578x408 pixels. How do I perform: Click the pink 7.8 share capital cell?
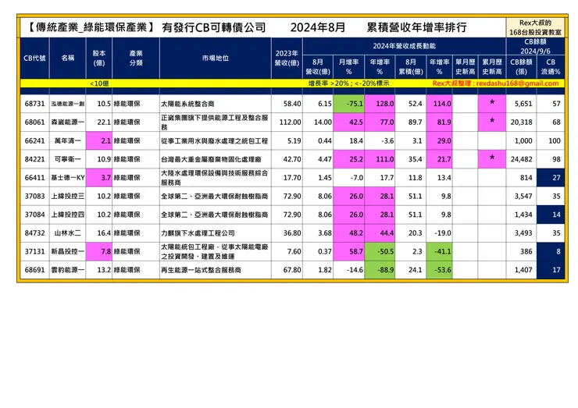pos(98,251)
